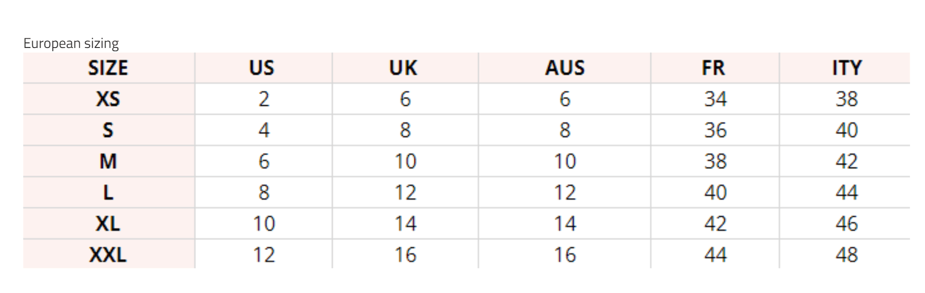Select the S size row label

pyautogui.click(x=108, y=130)
